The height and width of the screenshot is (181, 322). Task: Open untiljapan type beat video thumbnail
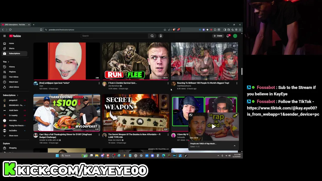pos(67,61)
